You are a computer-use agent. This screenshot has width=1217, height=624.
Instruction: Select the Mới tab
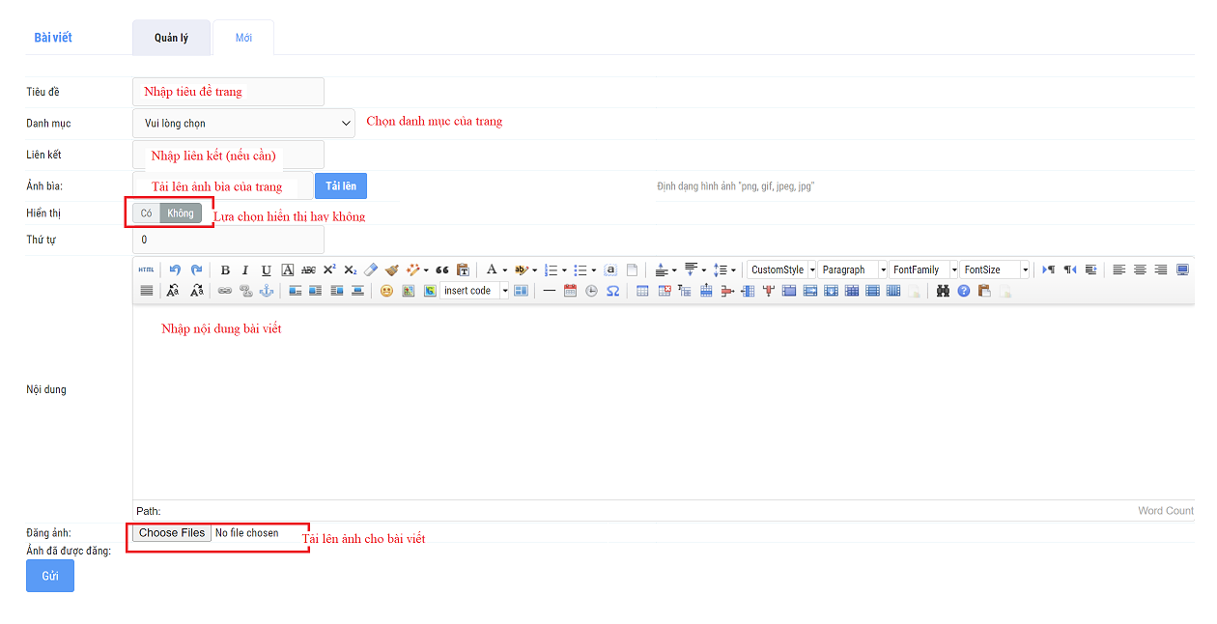coord(243,38)
